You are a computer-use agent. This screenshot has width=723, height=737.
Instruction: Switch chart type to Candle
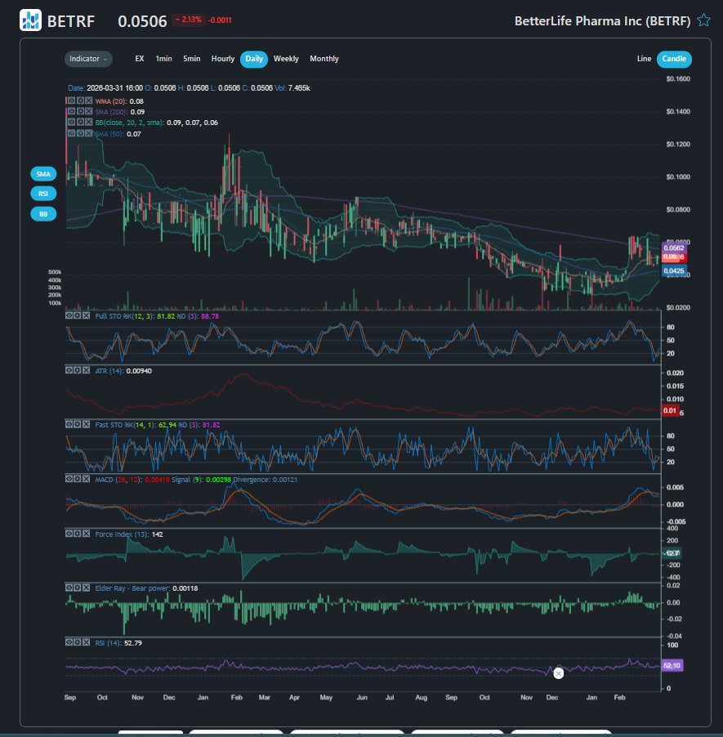point(674,59)
